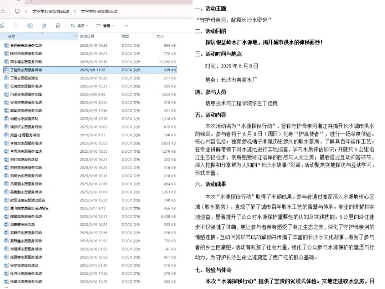Select file 刘明治志愿服务活动
The image size is (385, 289).
click(26, 176)
